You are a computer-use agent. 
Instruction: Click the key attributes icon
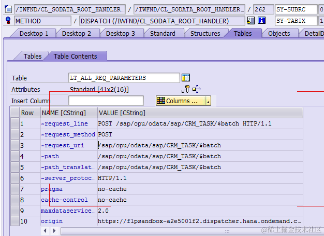[186, 89]
